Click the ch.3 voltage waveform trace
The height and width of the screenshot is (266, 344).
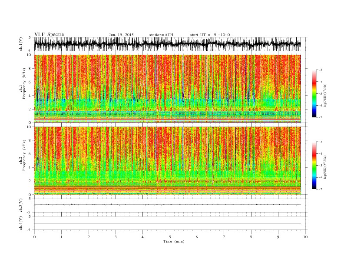tap(167, 205)
